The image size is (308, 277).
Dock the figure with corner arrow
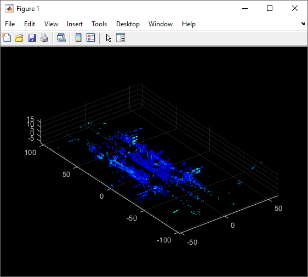coord(303,24)
